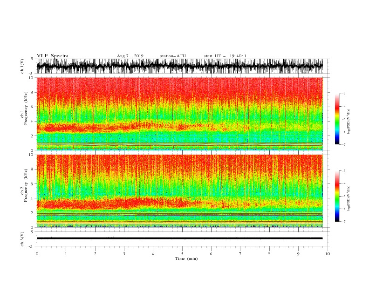
Task: Click the ch.1 color scale bar
Action: tap(337, 119)
